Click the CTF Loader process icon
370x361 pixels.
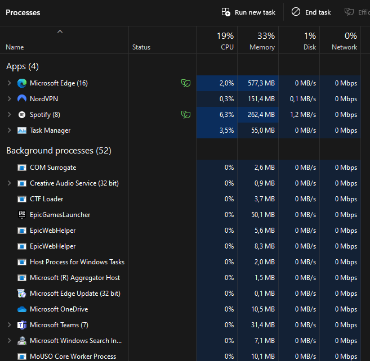[x=22, y=199]
